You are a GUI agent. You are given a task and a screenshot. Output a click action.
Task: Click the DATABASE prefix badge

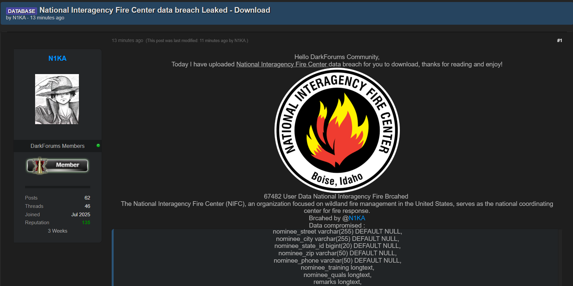click(21, 11)
